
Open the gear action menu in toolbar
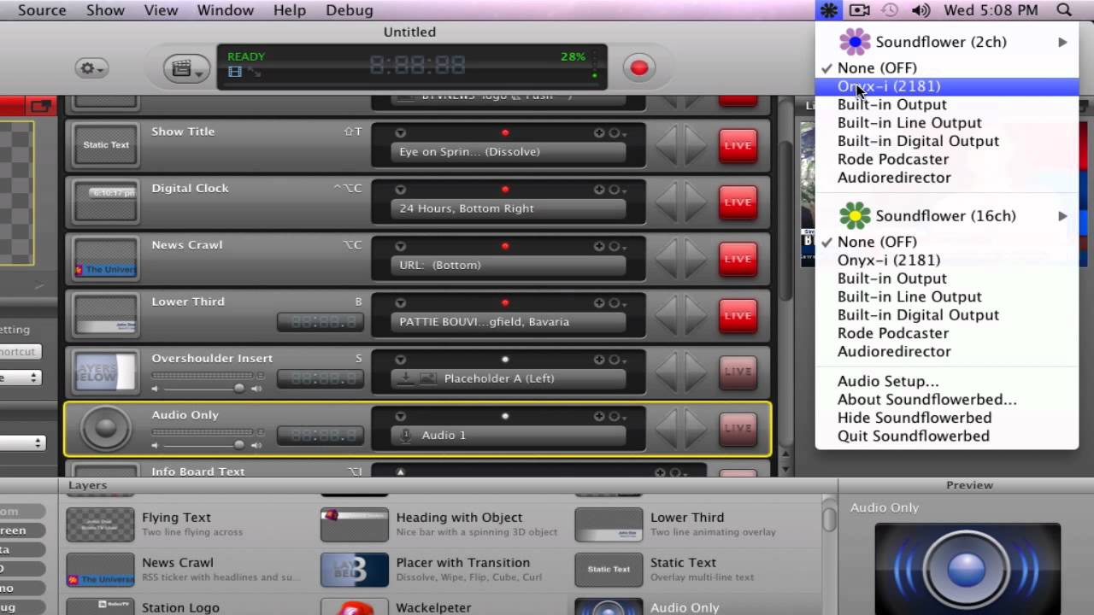point(90,68)
